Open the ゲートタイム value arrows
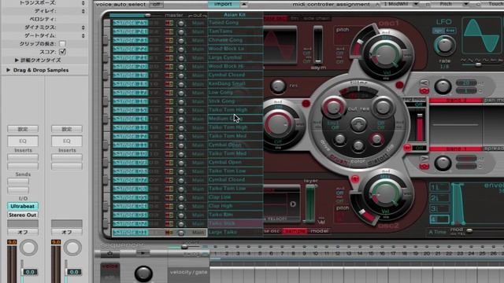Screen dimensions: 504x283 [83, 35]
